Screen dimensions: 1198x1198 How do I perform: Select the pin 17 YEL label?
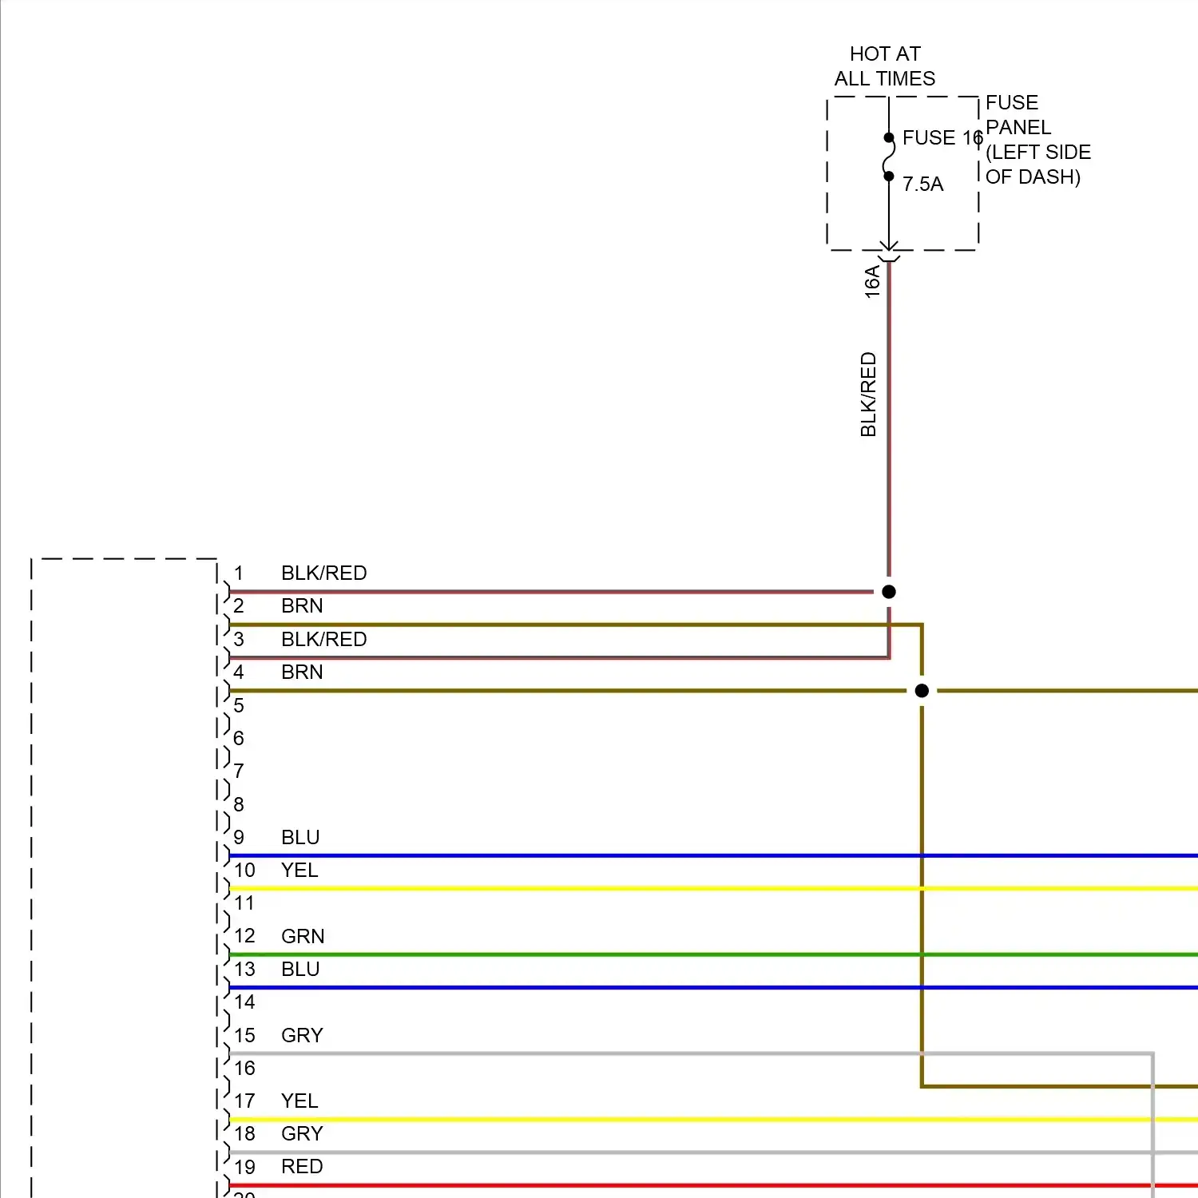pyautogui.click(x=299, y=1101)
